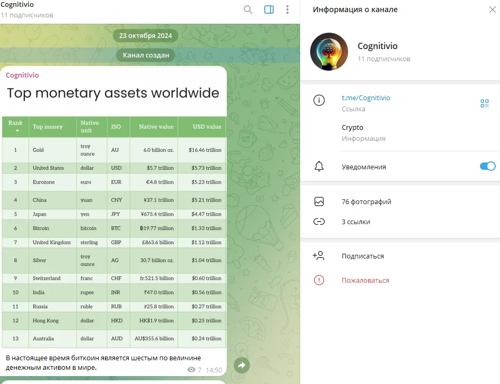This screenshot has width=500, height=384.
Task: Forward the post using the share arrow
Action: 242,365
